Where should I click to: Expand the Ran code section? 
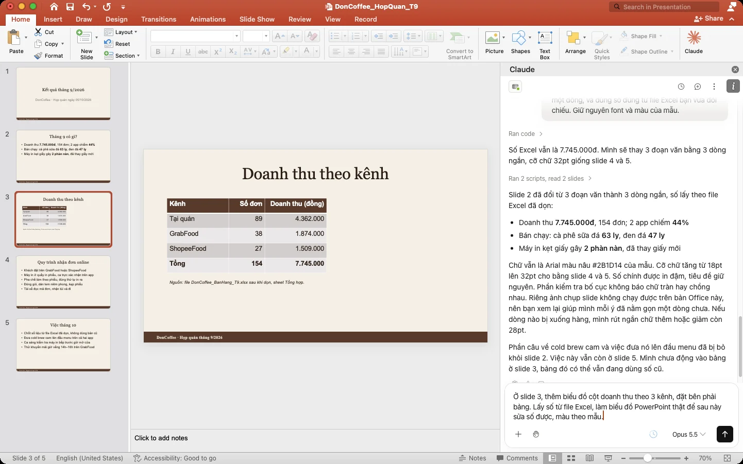pos(526,134)
